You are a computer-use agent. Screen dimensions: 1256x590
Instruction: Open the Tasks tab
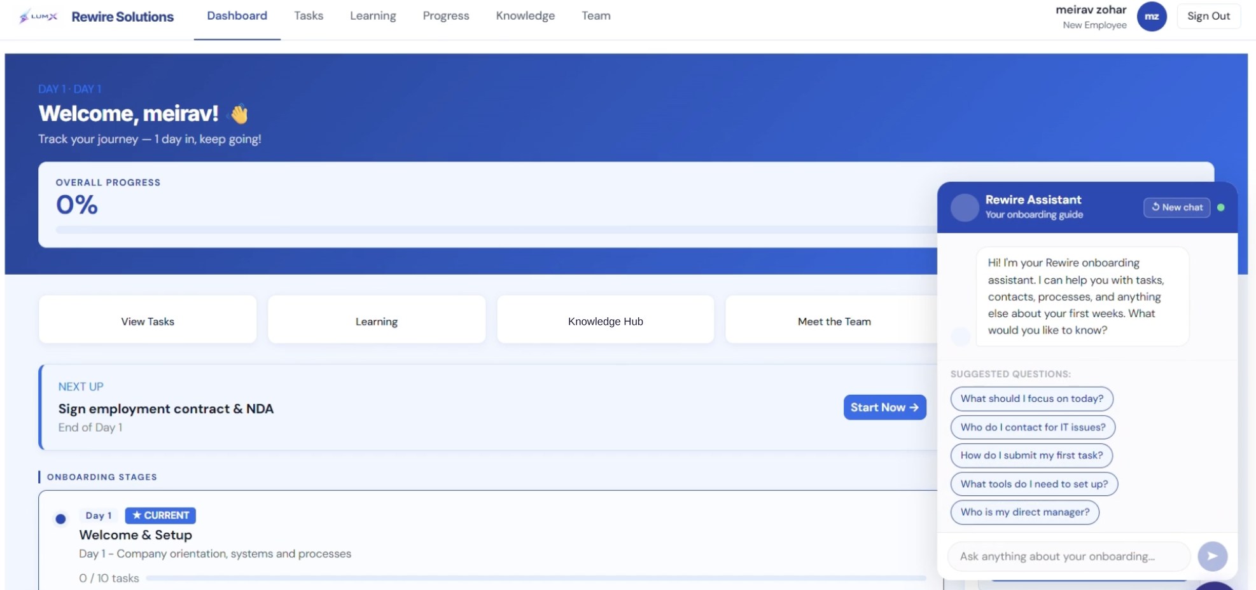pos(309,16)
